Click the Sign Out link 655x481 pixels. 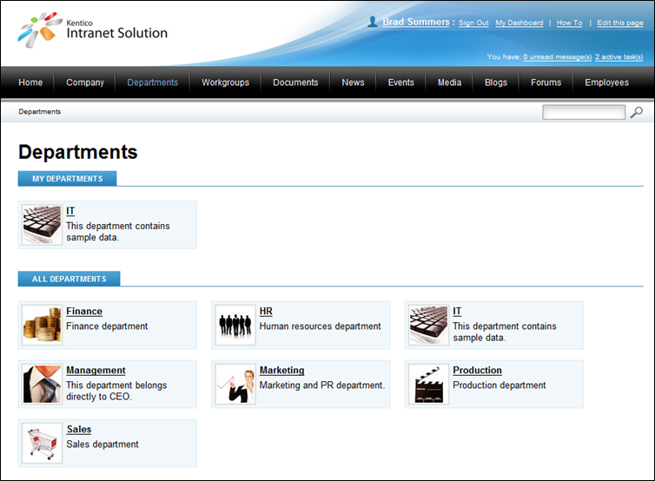click(473, 23)
